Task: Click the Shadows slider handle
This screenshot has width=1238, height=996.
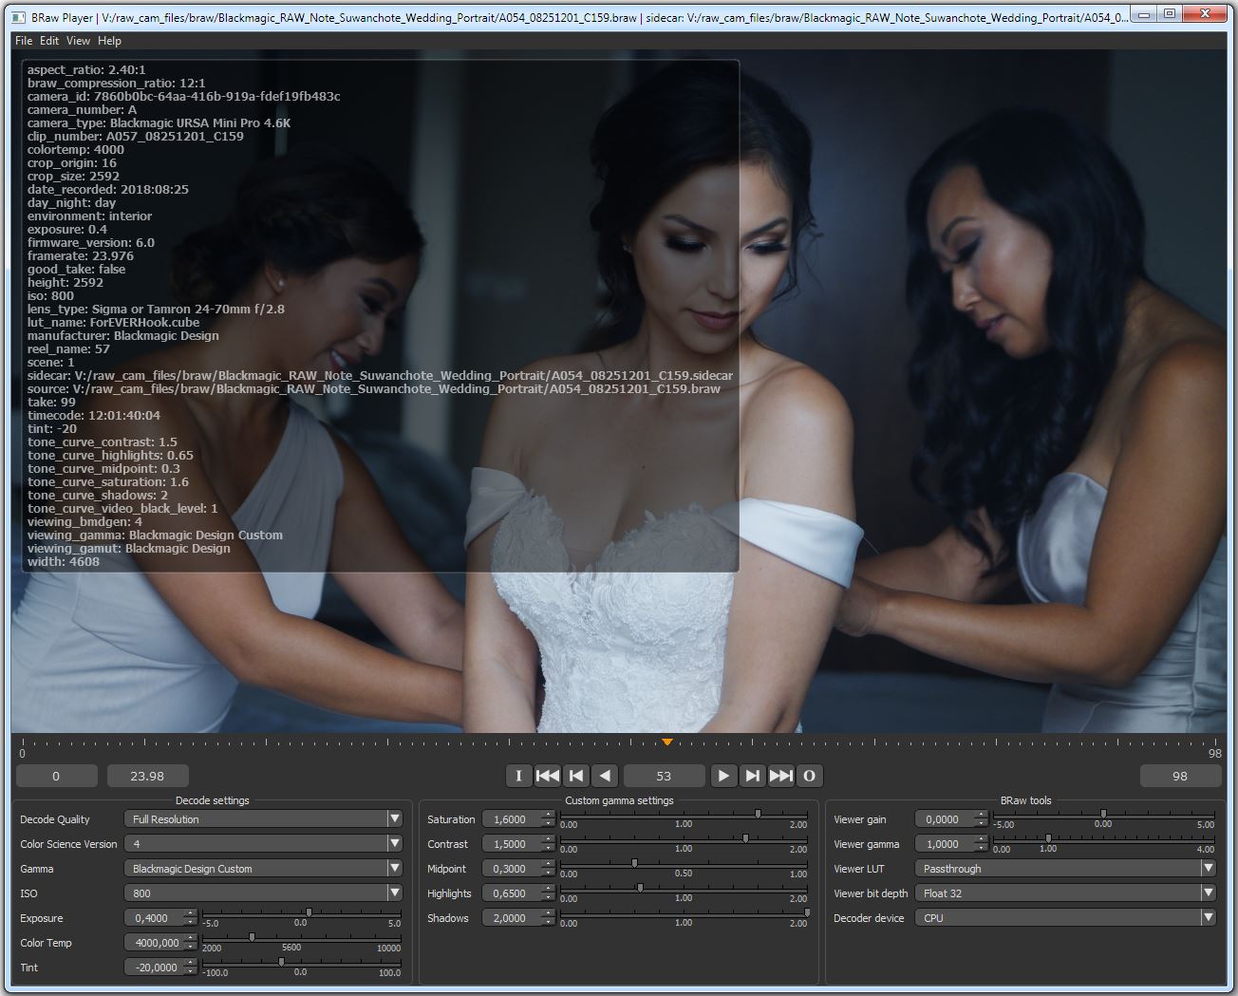Action: coord(807,912)
